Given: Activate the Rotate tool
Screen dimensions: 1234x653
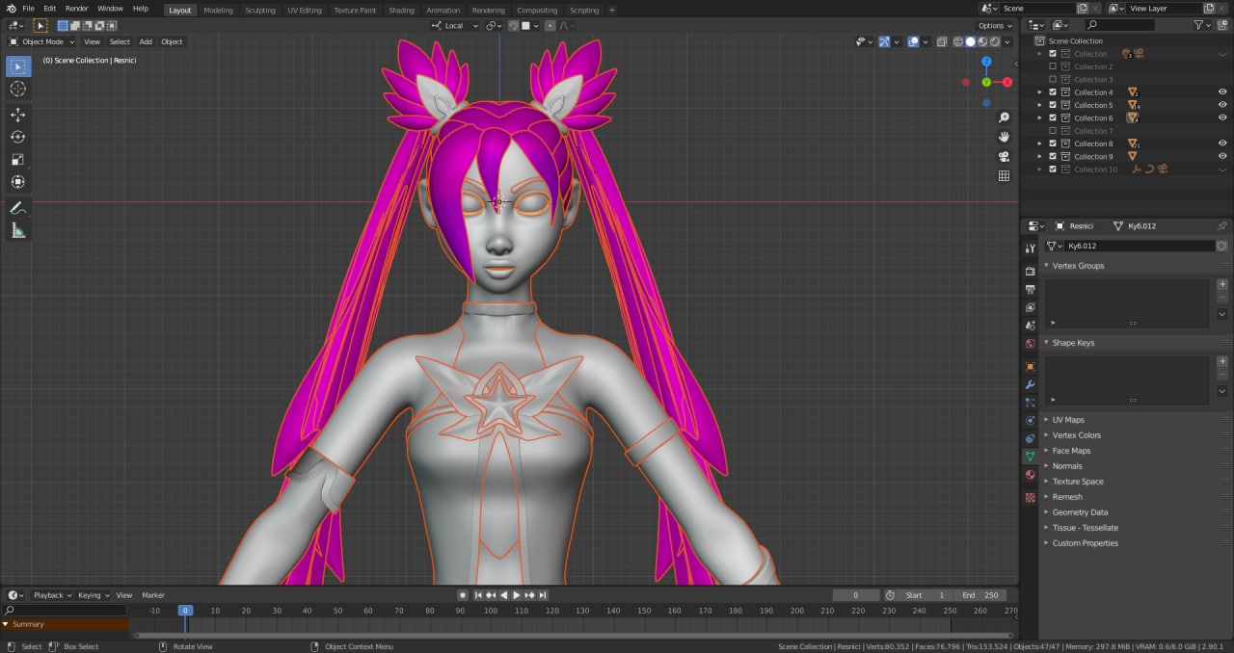Looking at the screenshot, I should (x=17, y=137).
